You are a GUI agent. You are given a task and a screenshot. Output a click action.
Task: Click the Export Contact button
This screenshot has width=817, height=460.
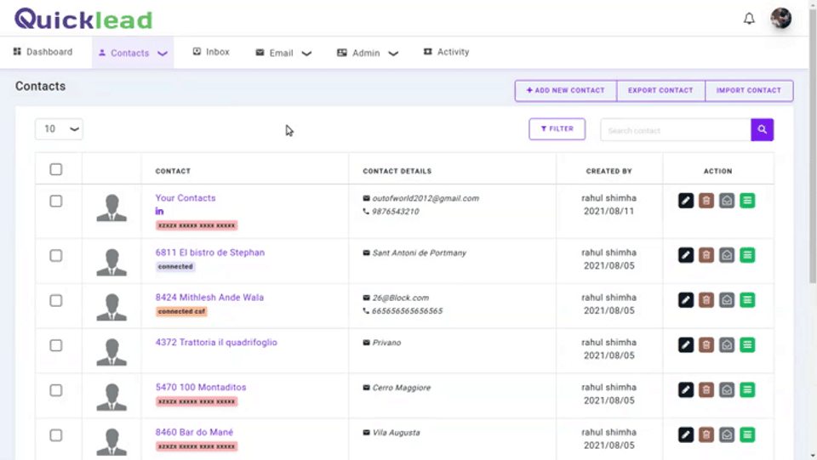[660, 90]
